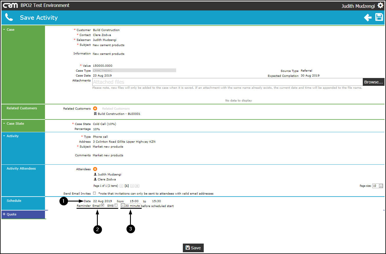Add a related customer with orange plus
This screenshot has width=386, height=254.
(95, 108)
